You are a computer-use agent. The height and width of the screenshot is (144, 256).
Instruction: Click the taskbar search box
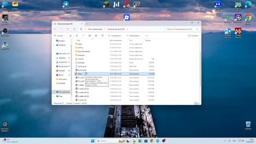tap(110, 141)
